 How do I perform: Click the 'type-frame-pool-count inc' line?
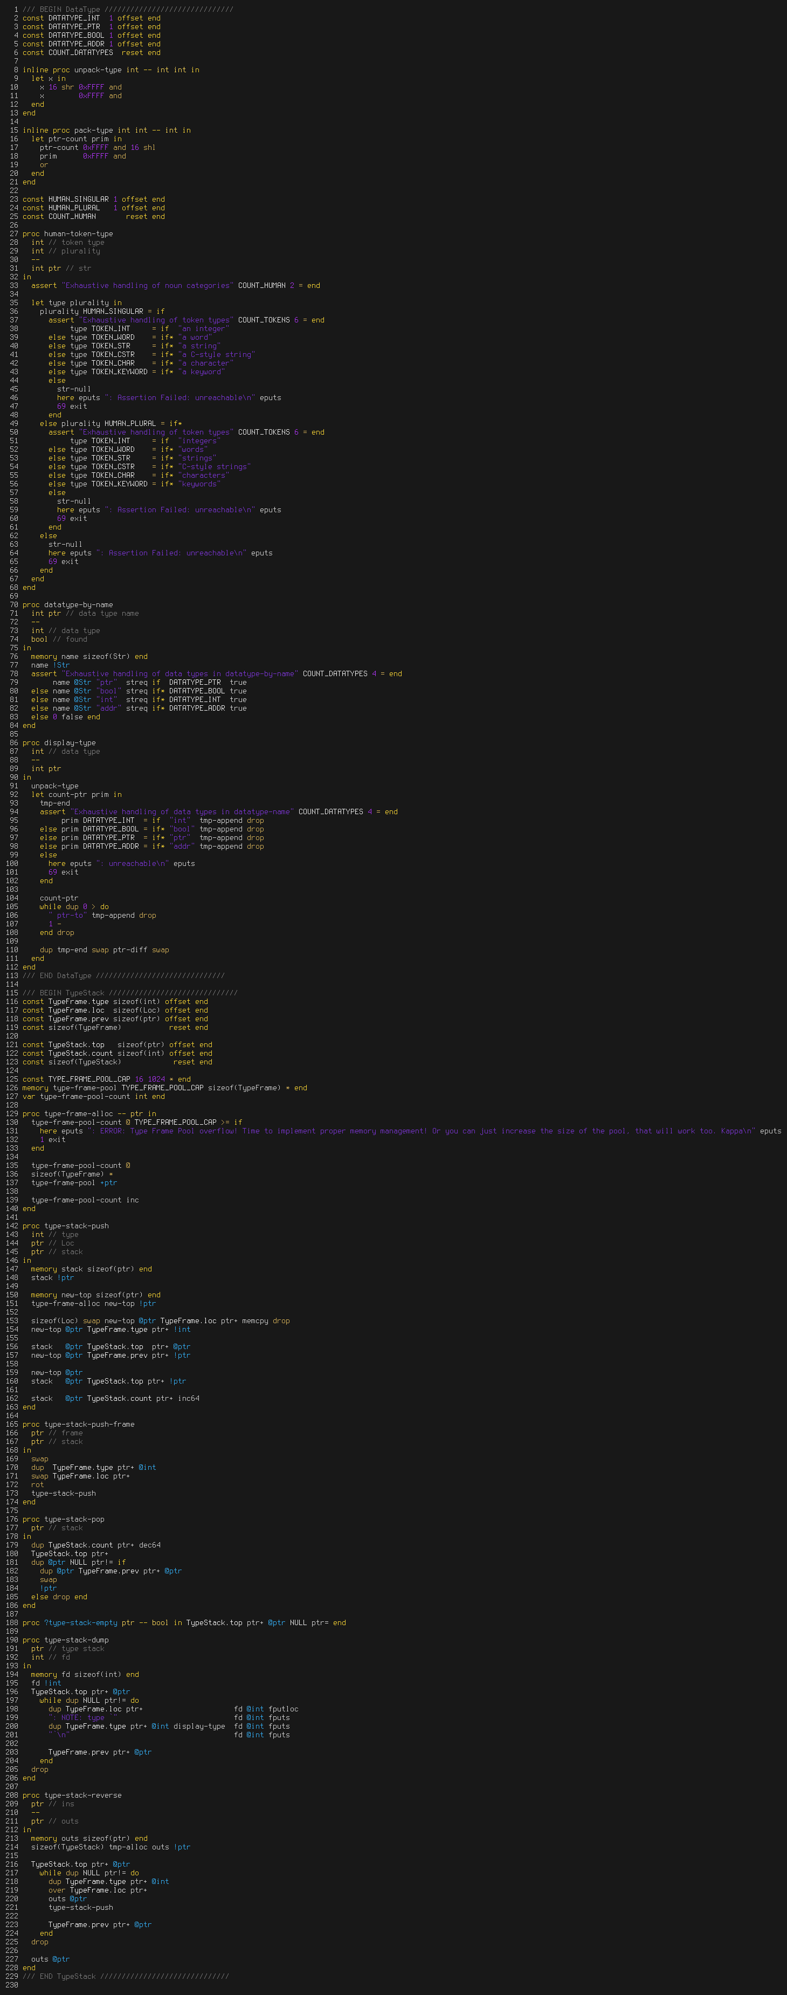85,1200
